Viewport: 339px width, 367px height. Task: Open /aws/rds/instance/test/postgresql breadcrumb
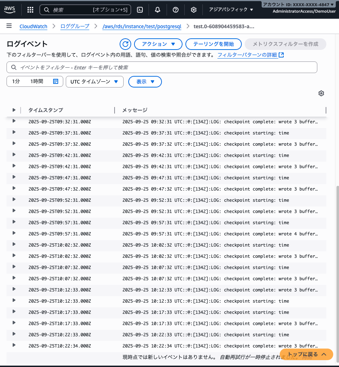point(142,26)
